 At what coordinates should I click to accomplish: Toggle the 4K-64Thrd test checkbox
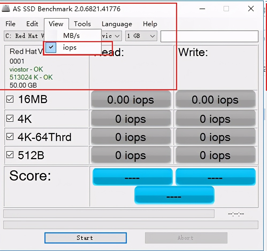(10, 136)
